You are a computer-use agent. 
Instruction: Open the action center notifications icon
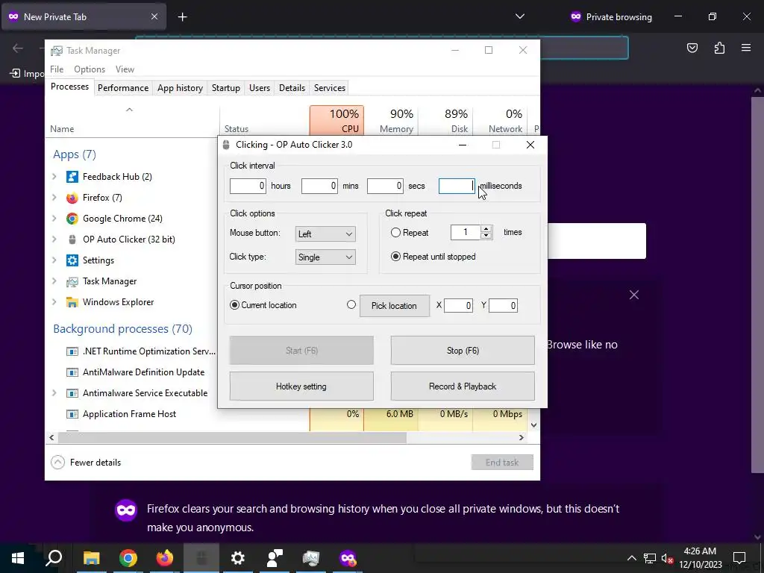pos(739,558)
